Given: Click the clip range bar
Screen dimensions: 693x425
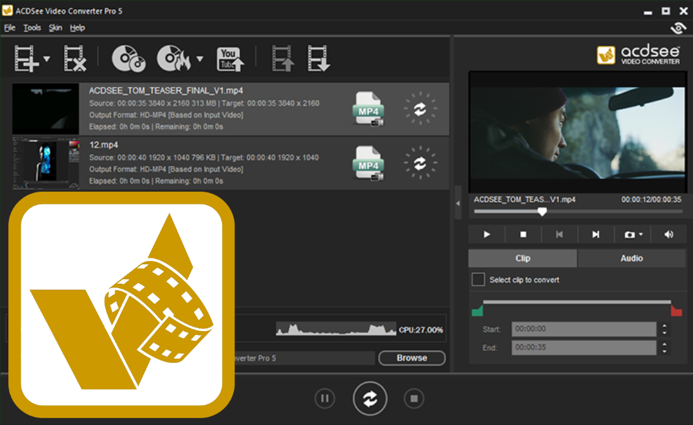Looking at the screenshot, I should (577, 302).
